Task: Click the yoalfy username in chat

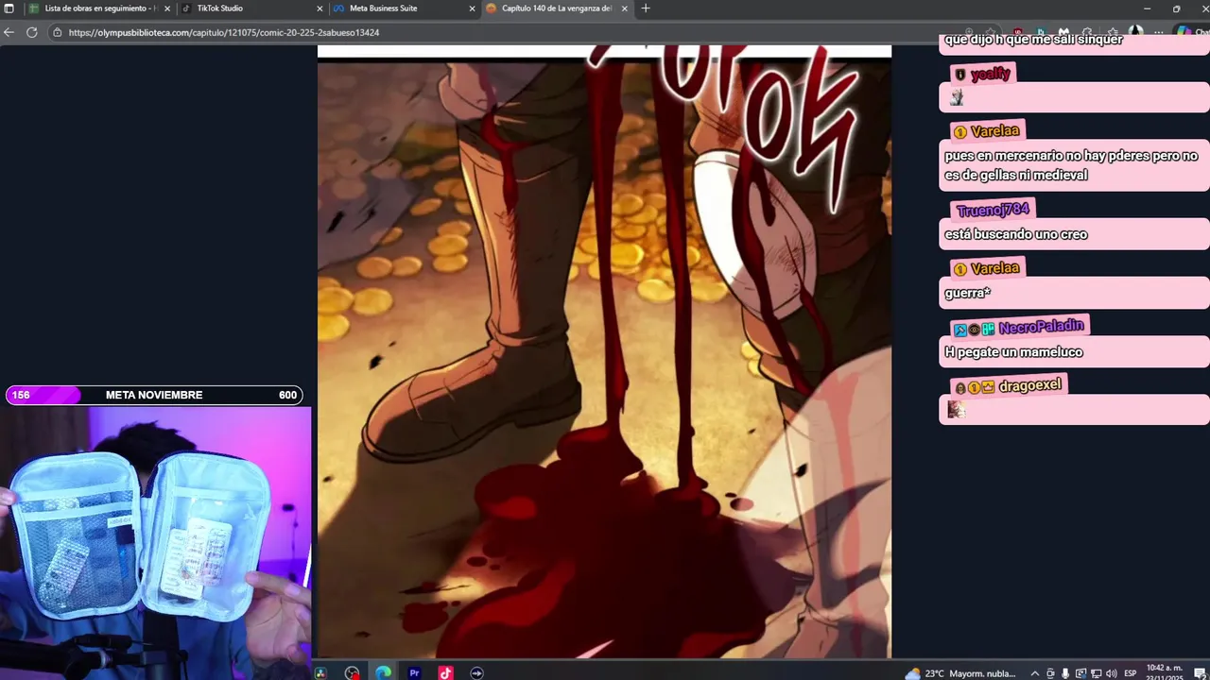Action: [991, 74]
